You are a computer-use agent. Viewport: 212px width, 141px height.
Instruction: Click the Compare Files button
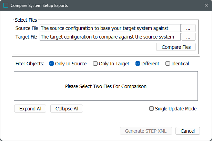coord(176,47)
